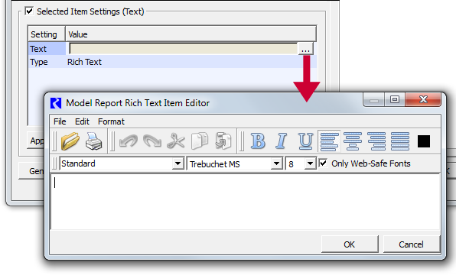
Task: Click the Redo arrow icon
Action: [152, 141]
